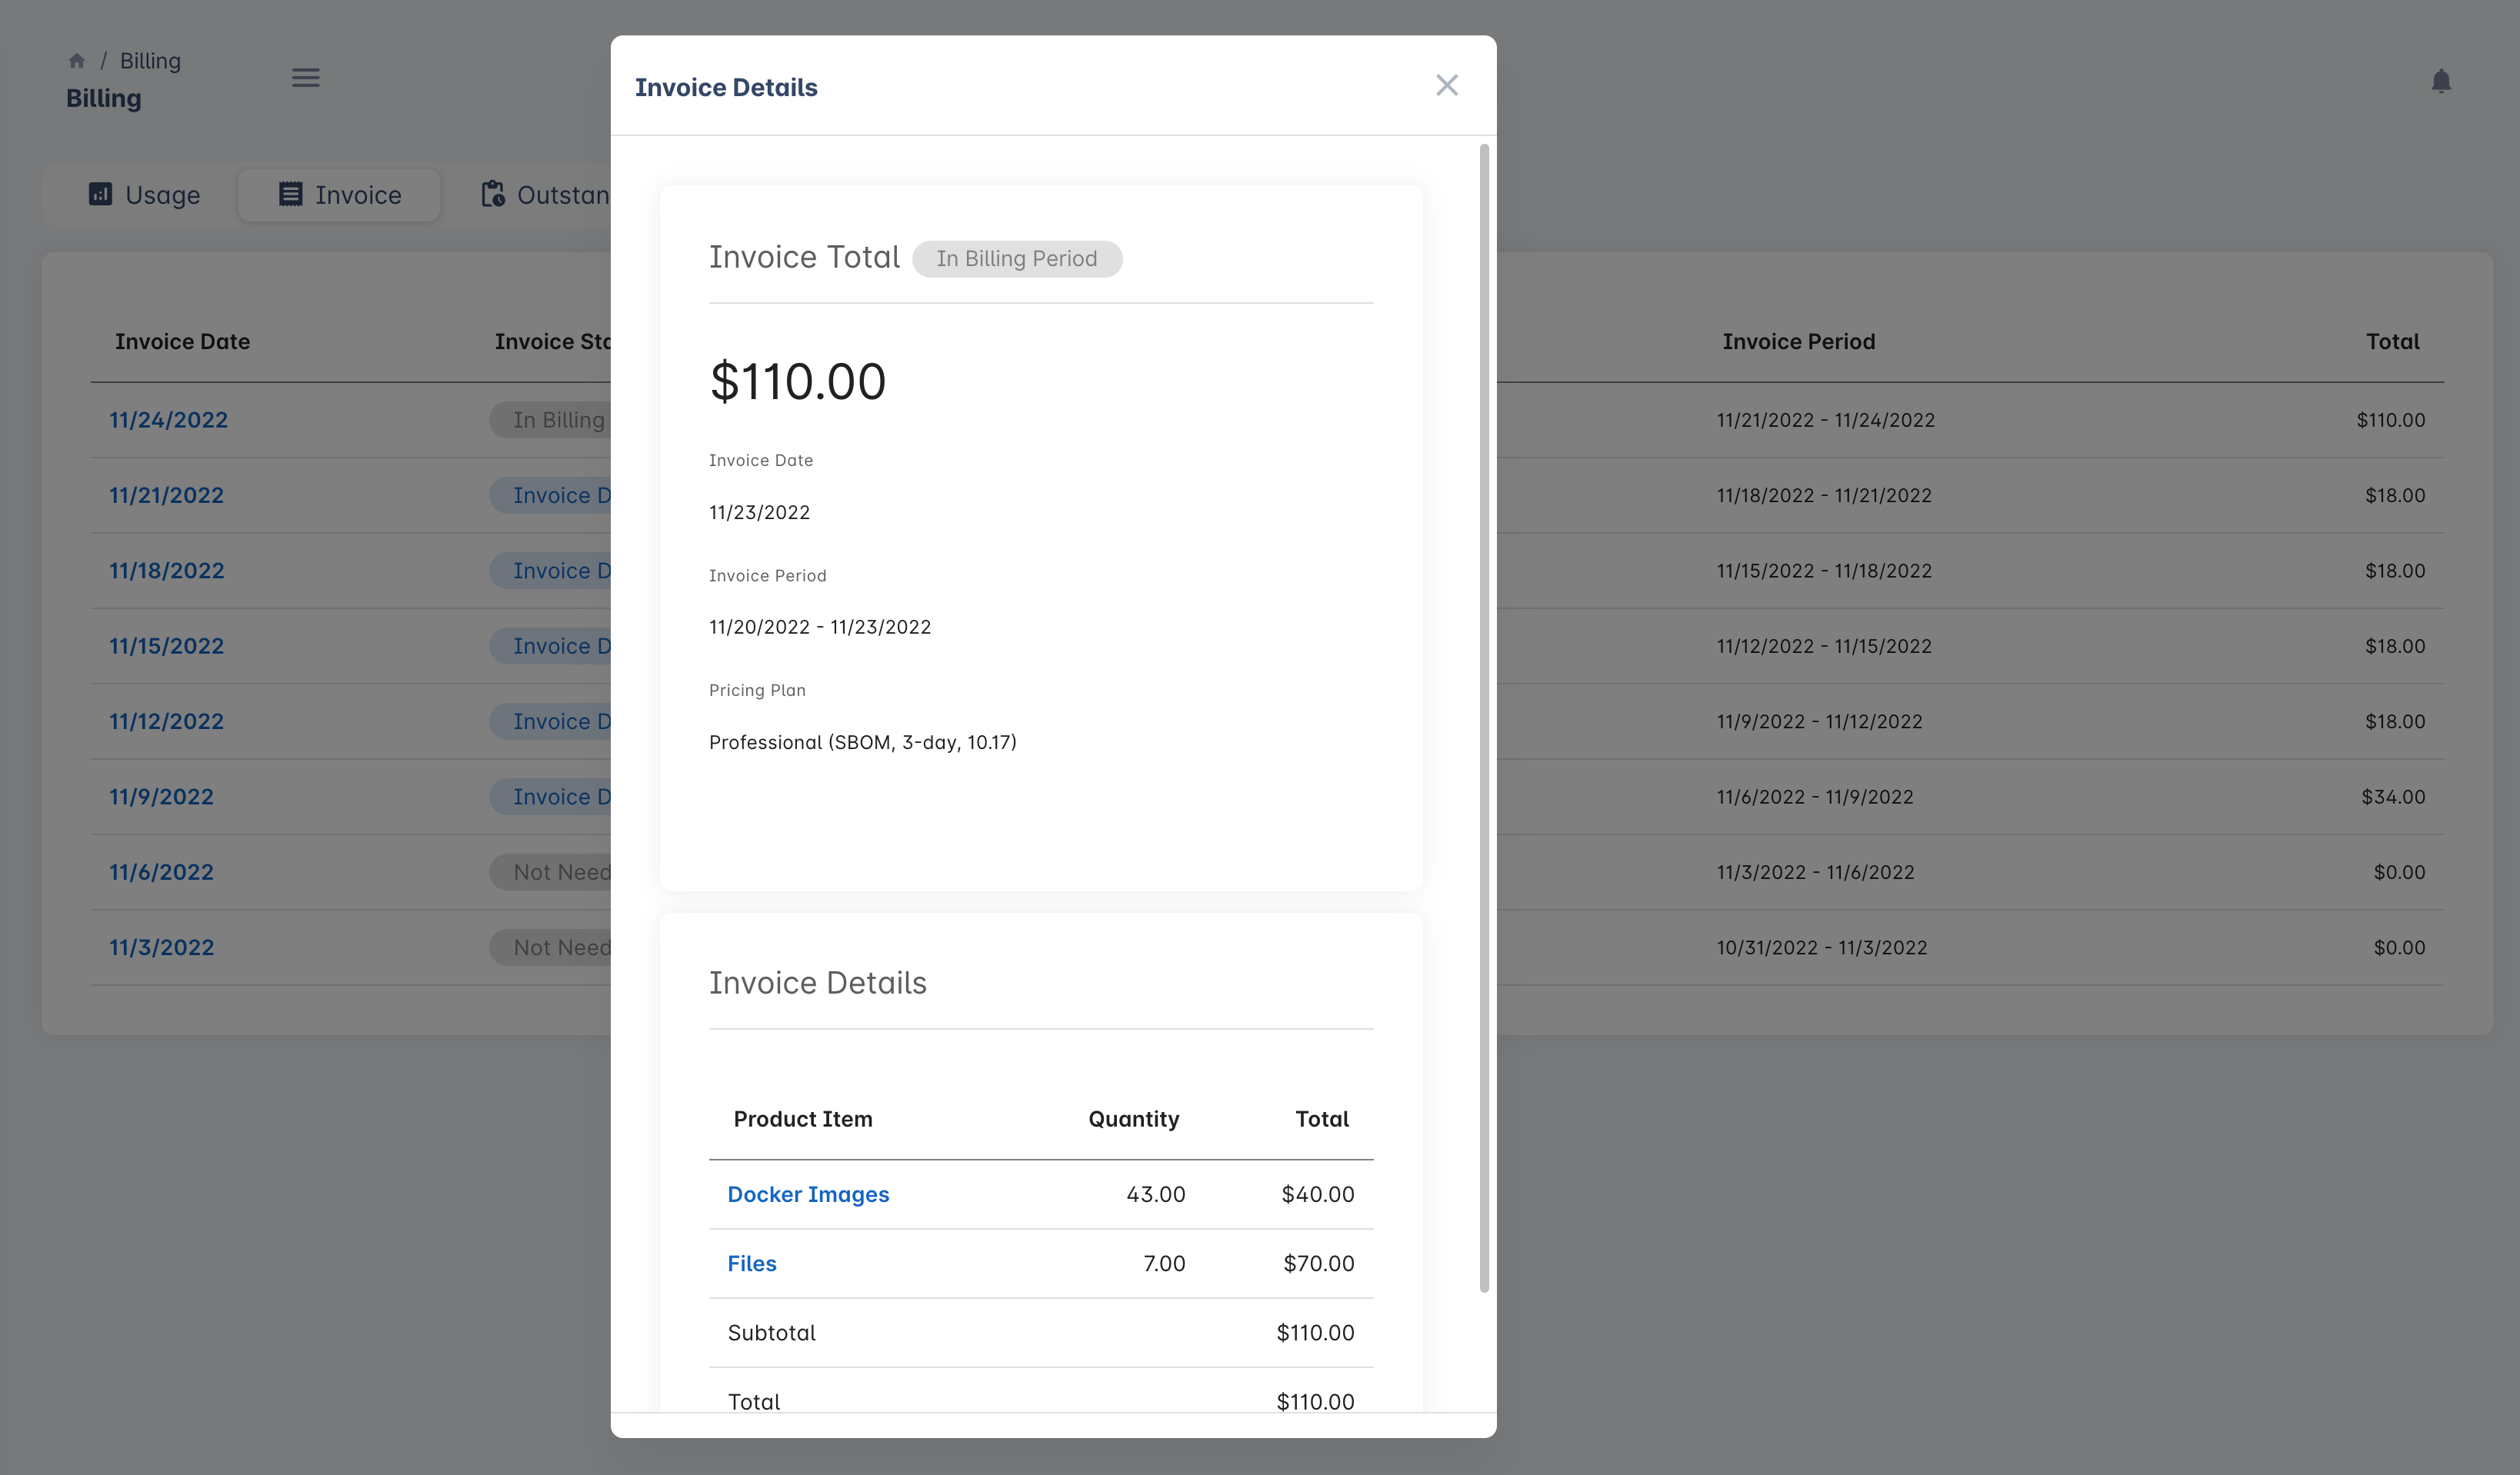Click the Billing breadcrumb link
Screen dimensions: 2520x1475
point(150,61)
